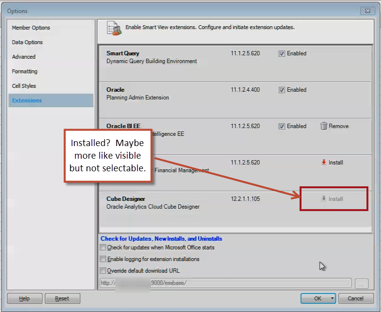Open the Help button

(x=25, y=298)
